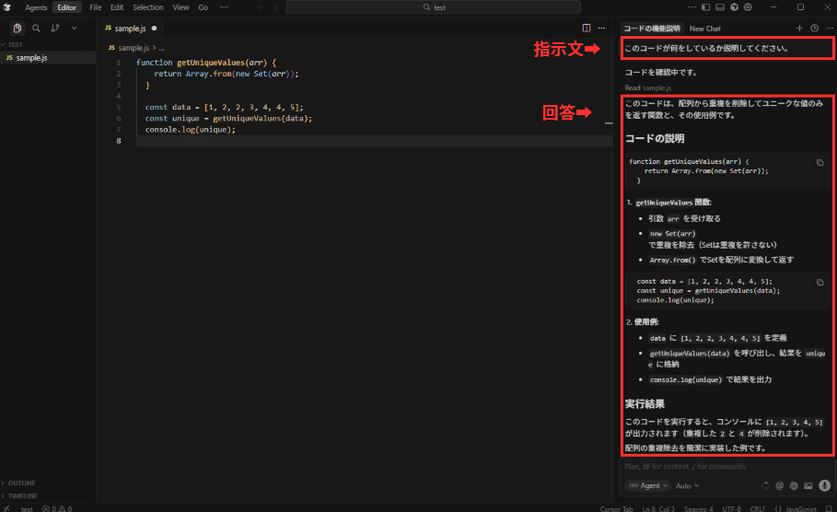
Task: Focus the chat prompt input field
Action: 726,467
